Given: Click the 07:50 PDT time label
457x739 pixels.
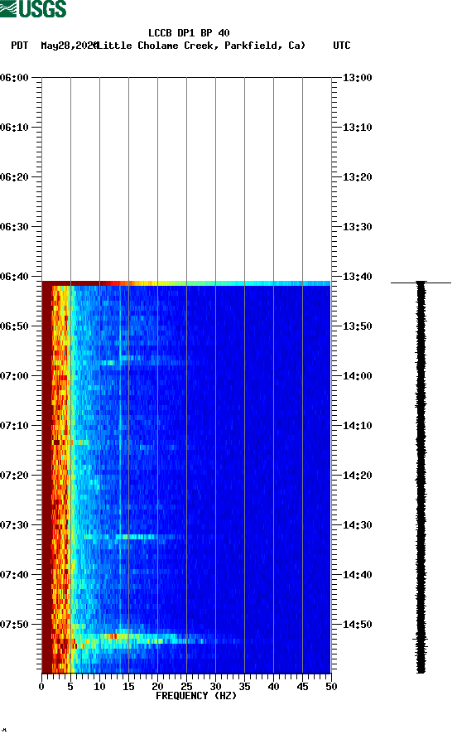Looking at the screenshot, I should tap(15, 625).
